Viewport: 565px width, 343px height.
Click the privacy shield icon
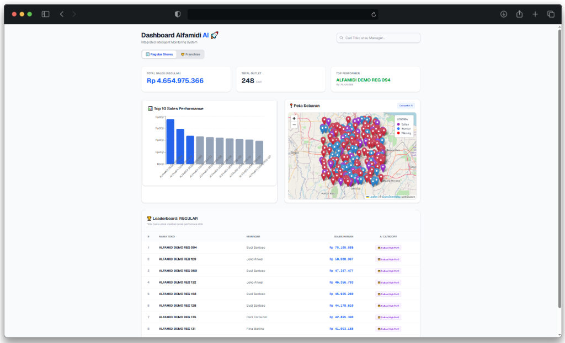point(177,14)
